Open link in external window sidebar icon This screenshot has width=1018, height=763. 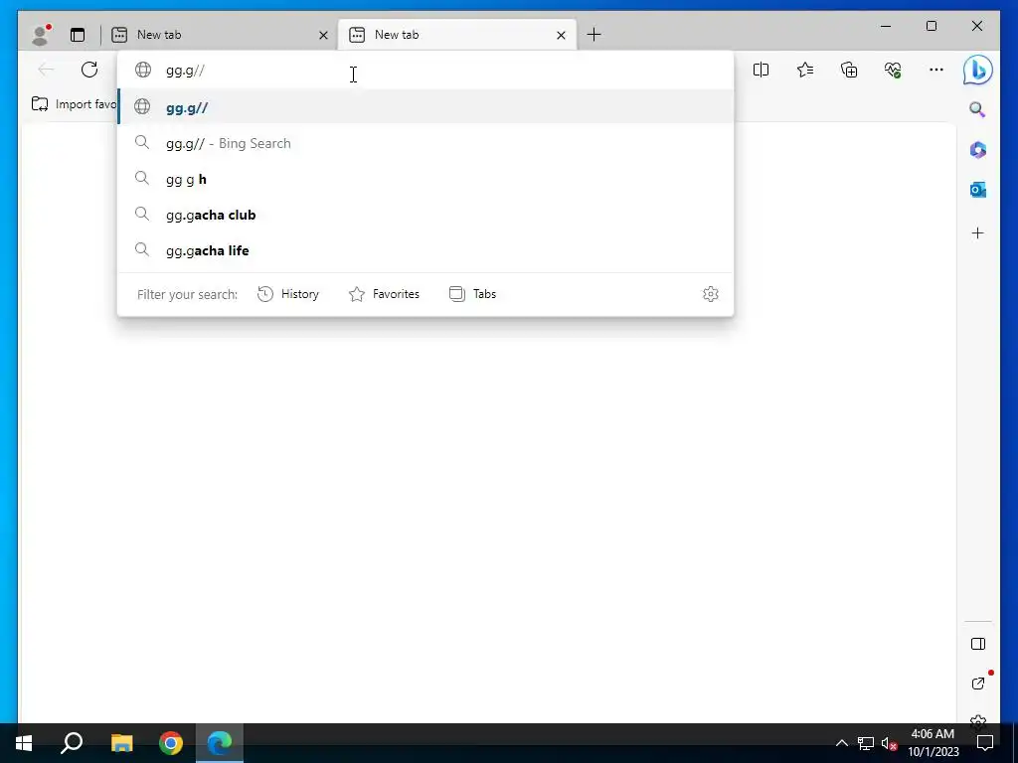[978, 684]
